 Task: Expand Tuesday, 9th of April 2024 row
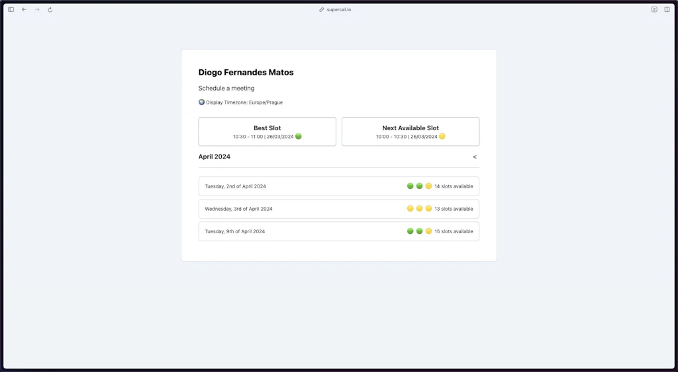338,231
